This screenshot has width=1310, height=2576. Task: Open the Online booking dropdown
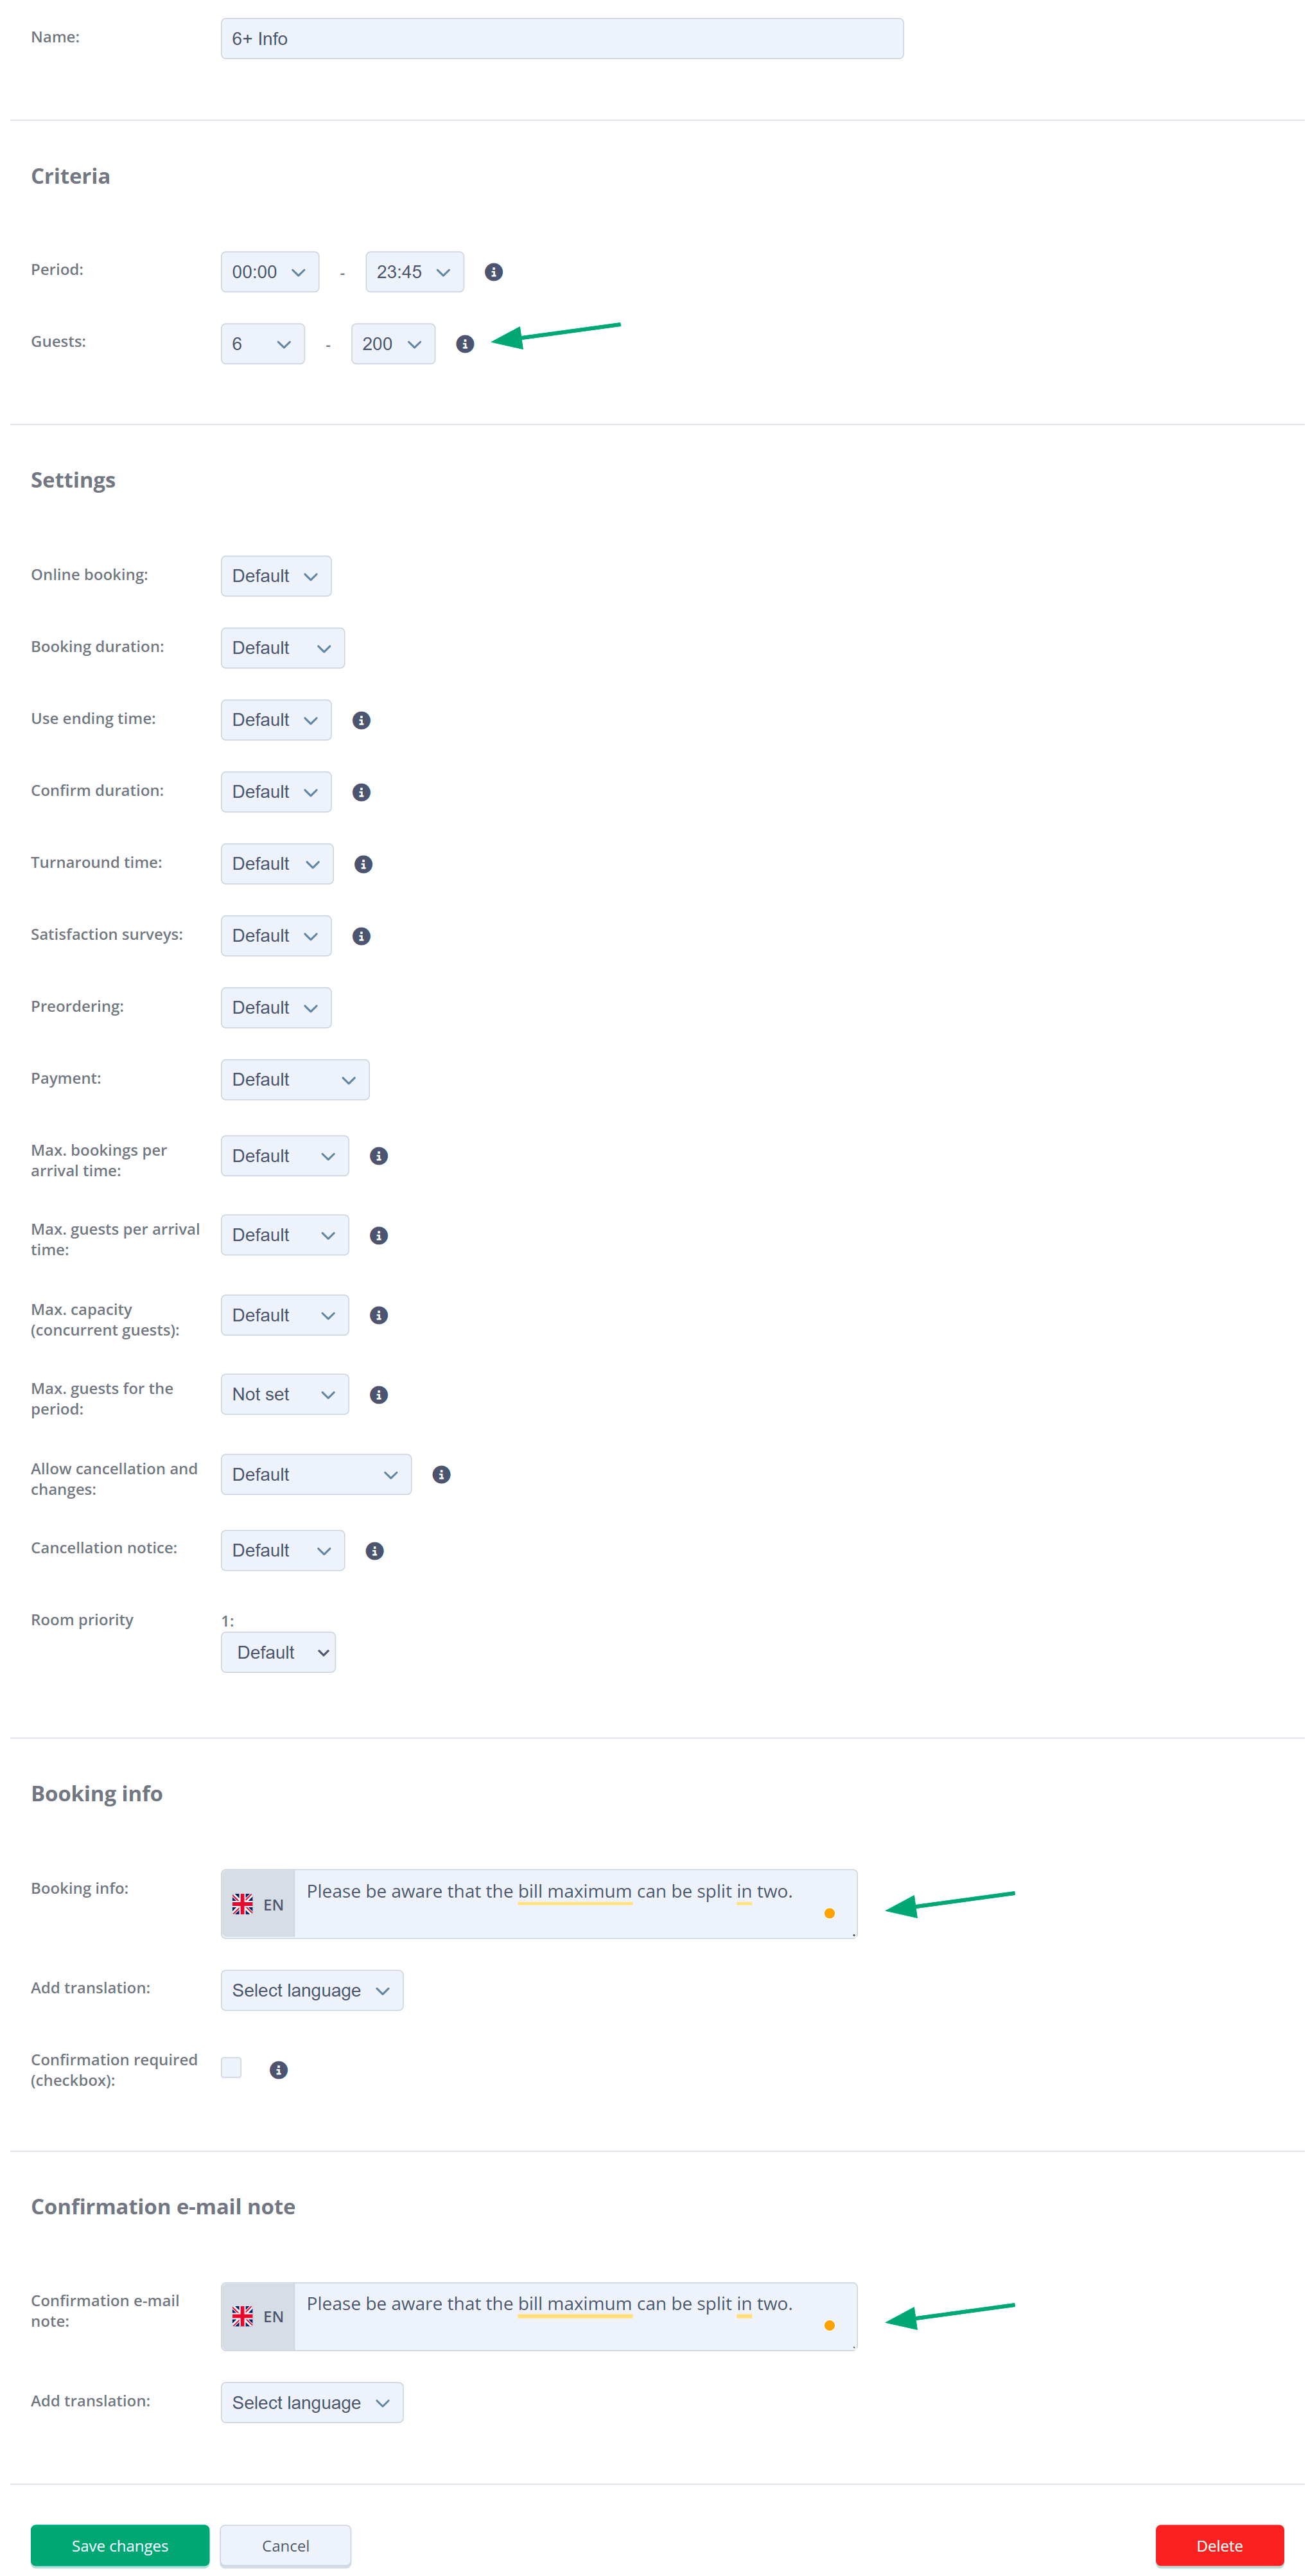pos(275,575)
